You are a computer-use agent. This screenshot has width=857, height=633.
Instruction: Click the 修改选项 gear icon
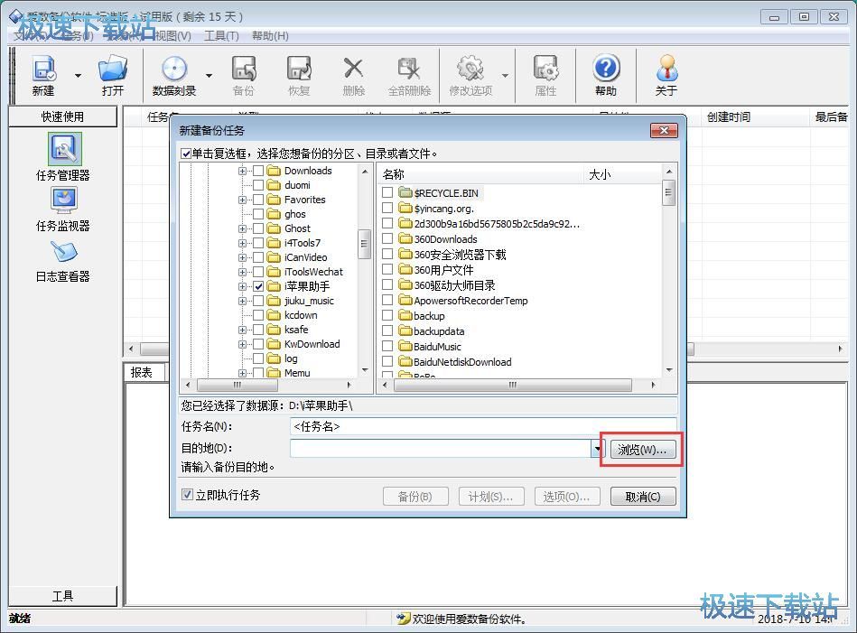[x=470, y=75]
